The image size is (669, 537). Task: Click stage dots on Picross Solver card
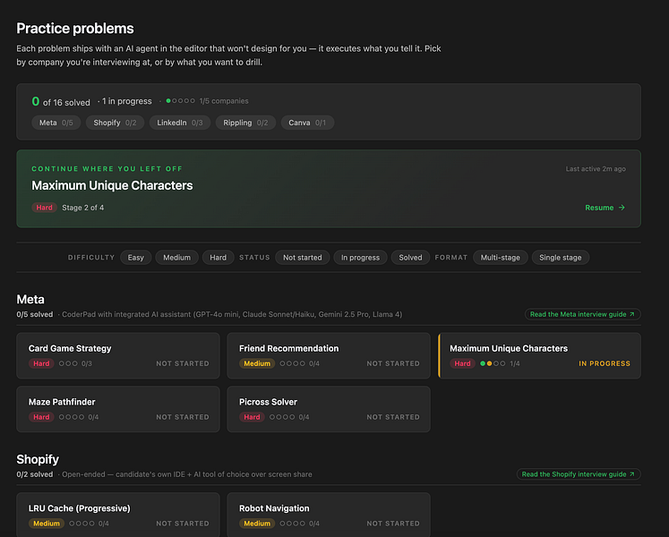coord(282,417)
